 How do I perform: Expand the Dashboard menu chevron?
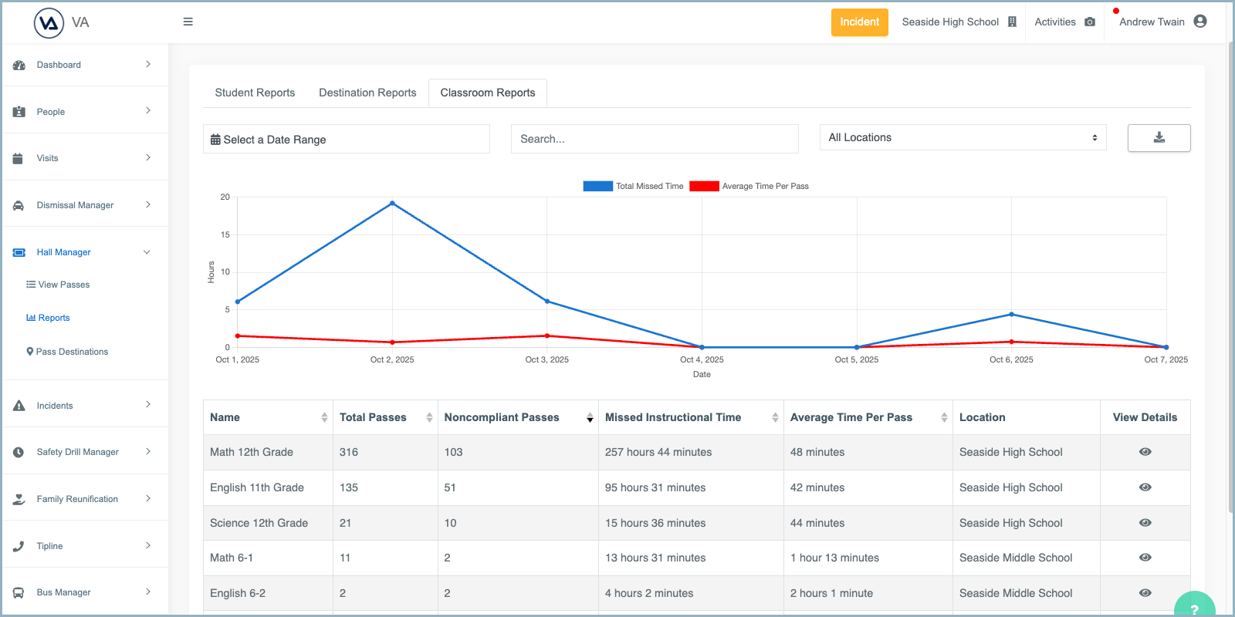[x=148, y=64]
